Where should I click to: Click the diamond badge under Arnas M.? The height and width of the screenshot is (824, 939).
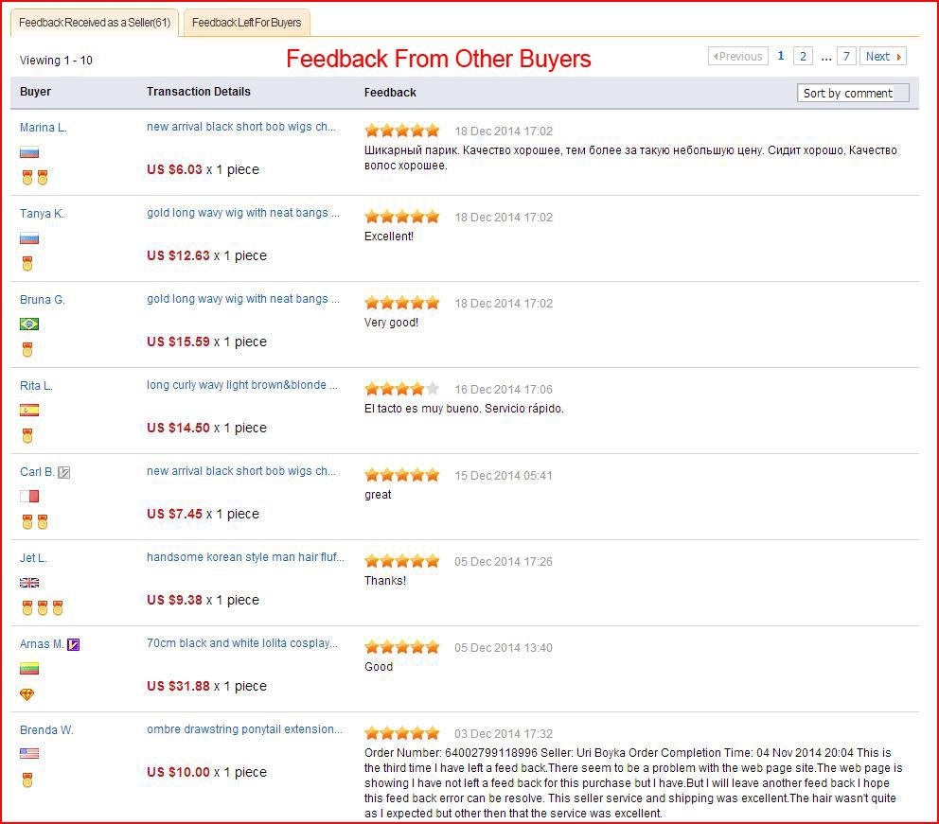[27, 694]
